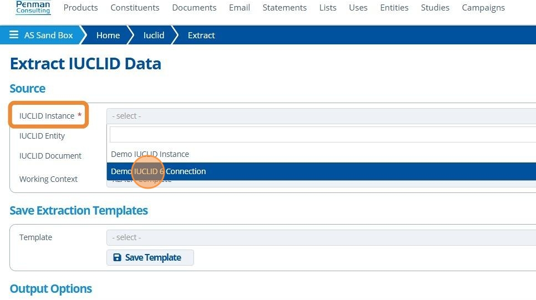Click the IUCLID Entity label
The height and width of the screenshot is (300, 536).
pos(42,136)
